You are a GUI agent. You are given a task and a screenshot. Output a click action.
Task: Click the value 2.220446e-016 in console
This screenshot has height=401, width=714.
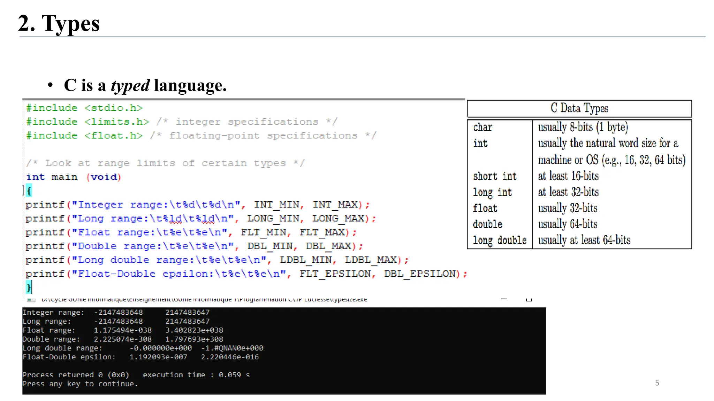(230, 357)
